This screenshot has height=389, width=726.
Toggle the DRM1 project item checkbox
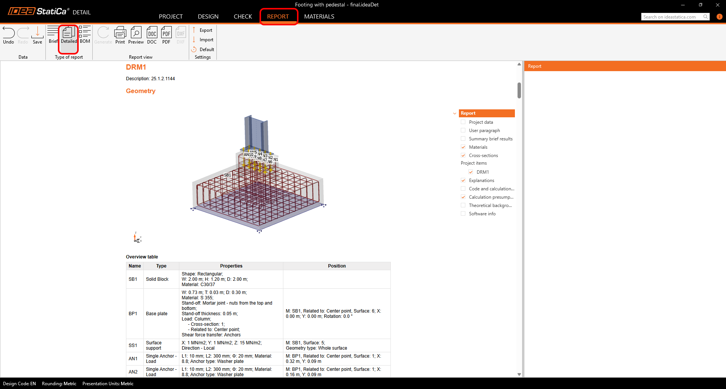pos(471,172)
